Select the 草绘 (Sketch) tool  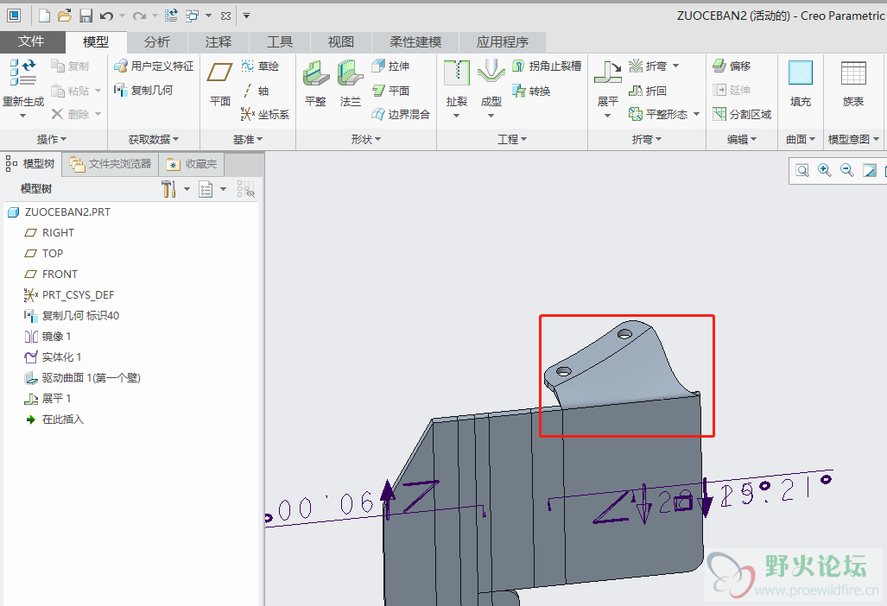click(x=260, y=66)
